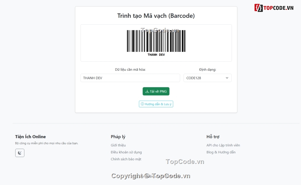The height and width of the screenshot is (185, 301).
Task: Click the Hỗ trợ footer heading
Action: (x=213, y=137)
